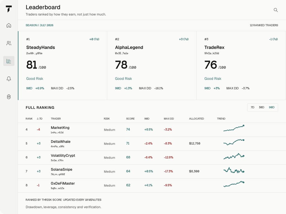Click Good Risk label on TradeRex card
The image size is (286, 214).
click(x=213, y=79)
